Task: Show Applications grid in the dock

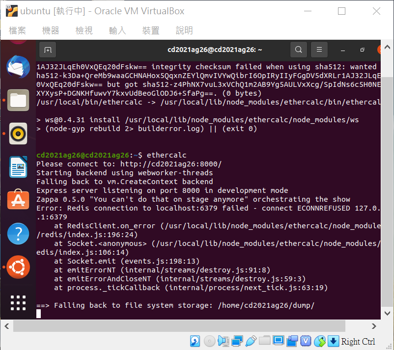Action: [x=18, y=303]
